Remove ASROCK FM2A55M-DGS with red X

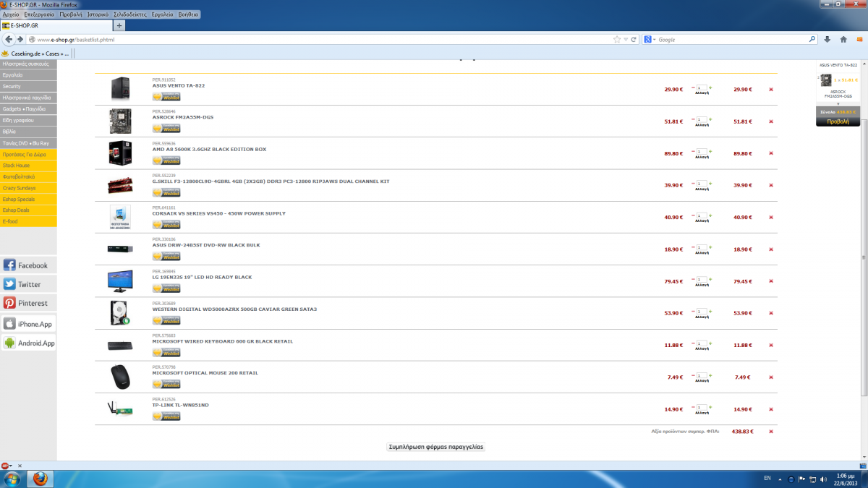pyautogui.click(x=771, y=121)
